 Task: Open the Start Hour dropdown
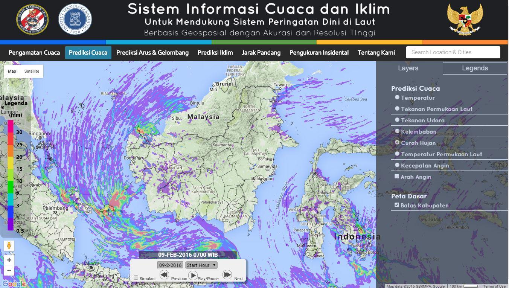(201, 265)
